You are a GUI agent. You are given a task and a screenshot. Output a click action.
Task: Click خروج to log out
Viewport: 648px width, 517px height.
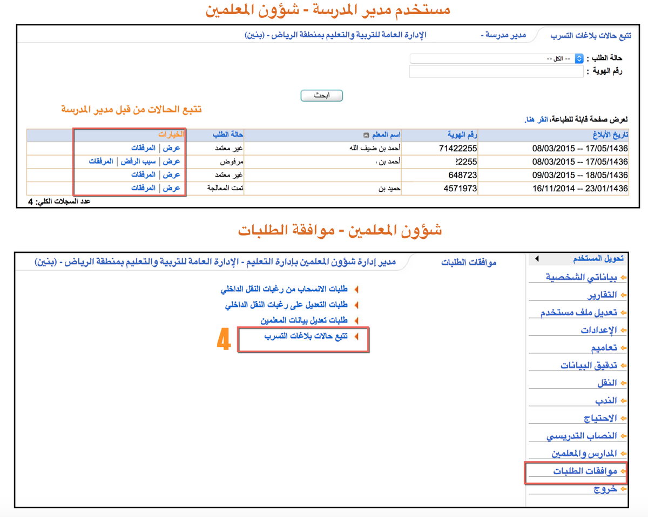tap(605, 489)
